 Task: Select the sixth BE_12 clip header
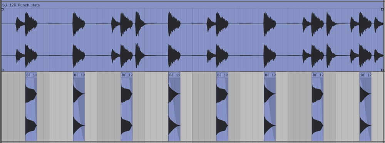point(270,75)
